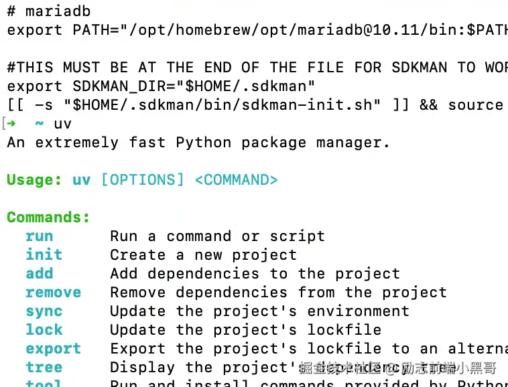The width and height of the screenshot is (508, 387).
Task: Click the 'add' command name
Action: pos(39,274)
